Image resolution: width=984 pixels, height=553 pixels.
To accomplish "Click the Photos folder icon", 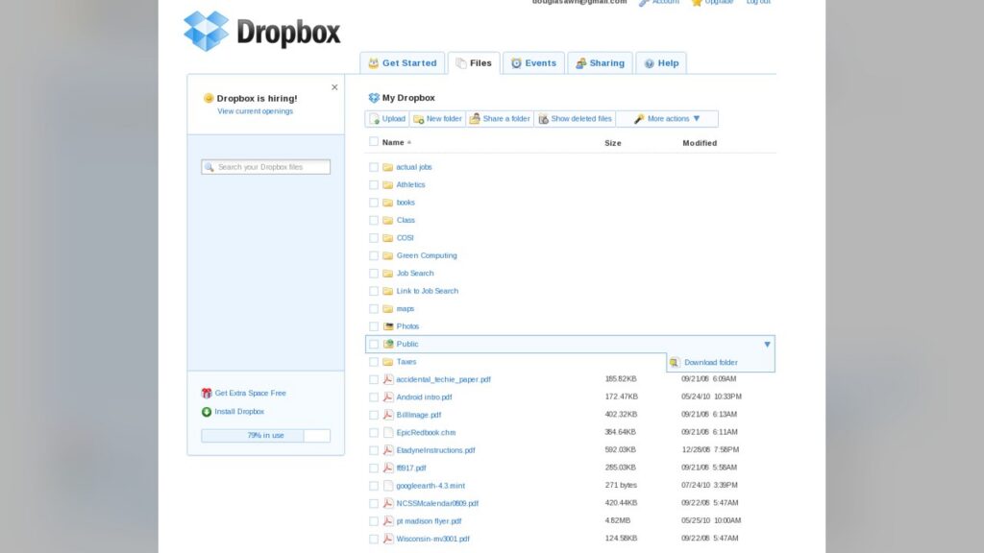I will [x=388, y=326].
